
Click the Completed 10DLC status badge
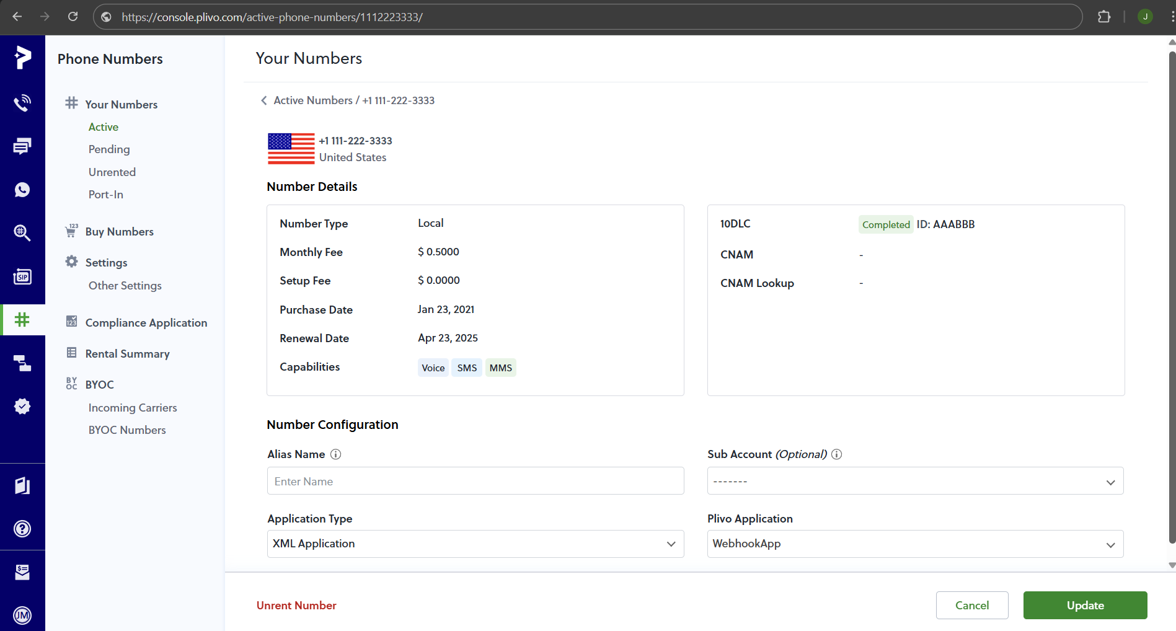[886, 224]
